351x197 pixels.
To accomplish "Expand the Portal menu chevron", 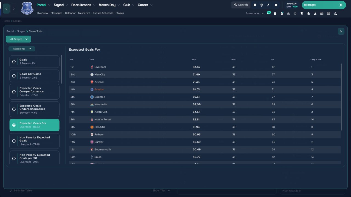I will tap(49, 5).
